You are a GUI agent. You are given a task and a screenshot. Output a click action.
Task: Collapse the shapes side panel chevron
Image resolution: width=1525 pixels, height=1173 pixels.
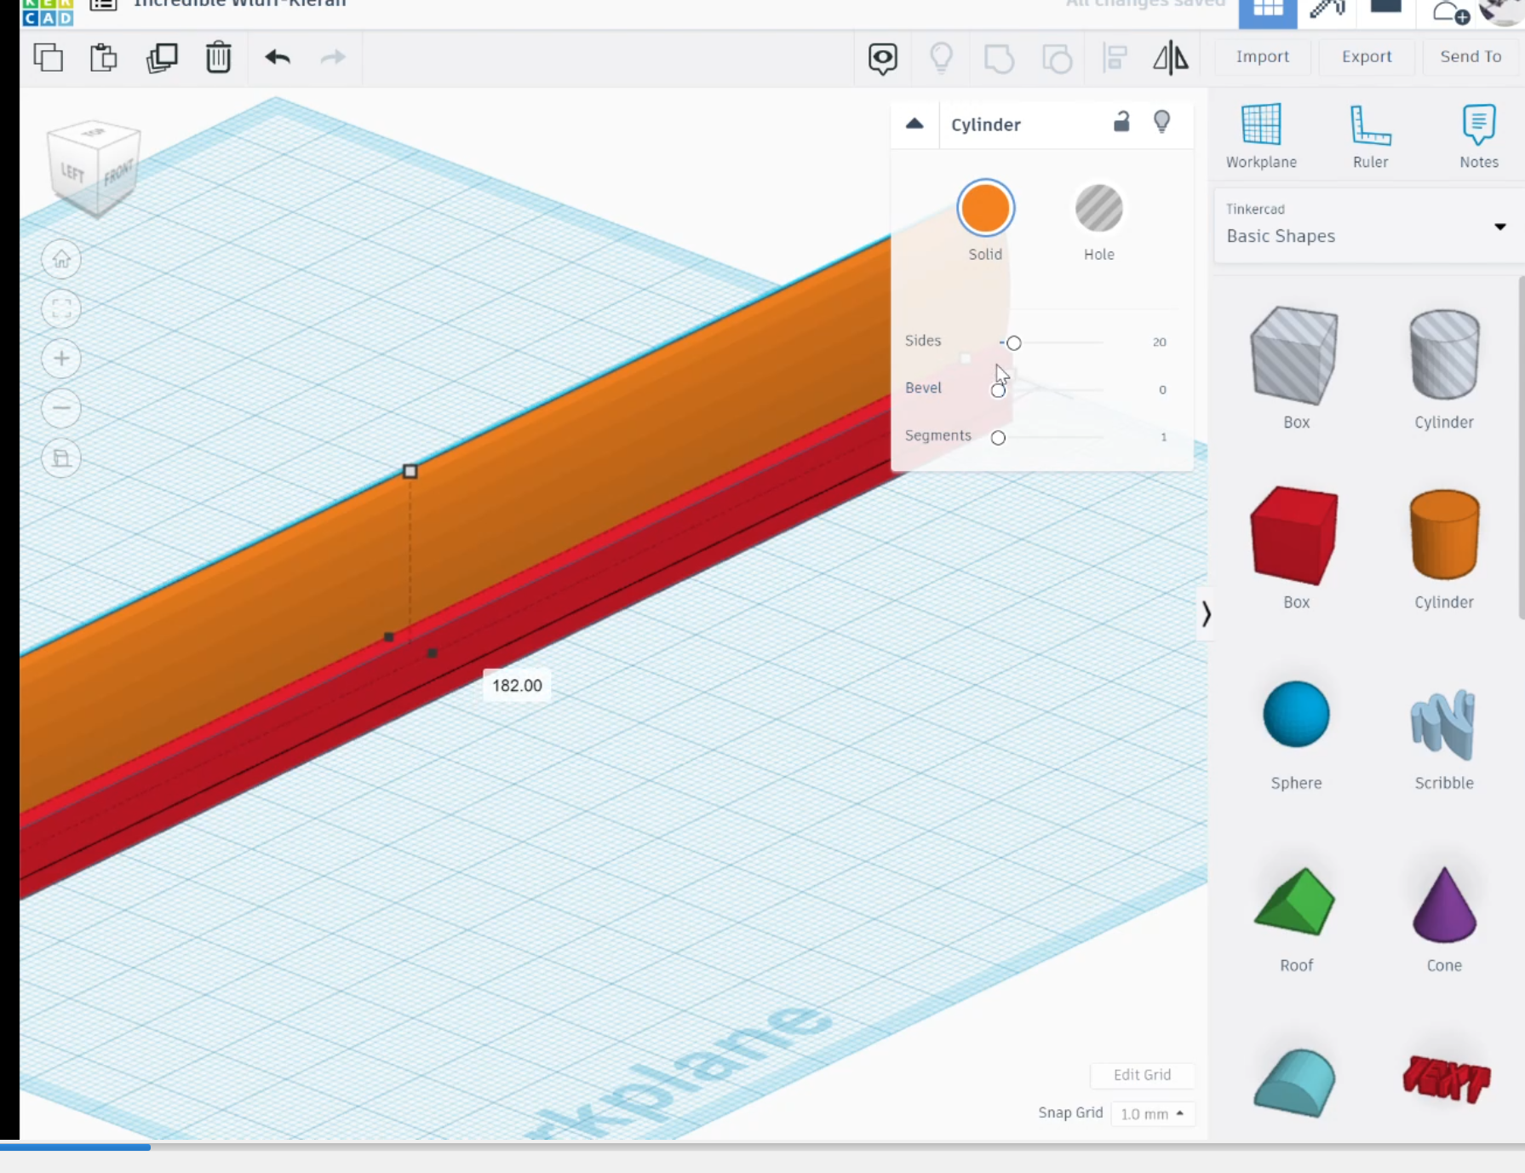click(1206, 614)
